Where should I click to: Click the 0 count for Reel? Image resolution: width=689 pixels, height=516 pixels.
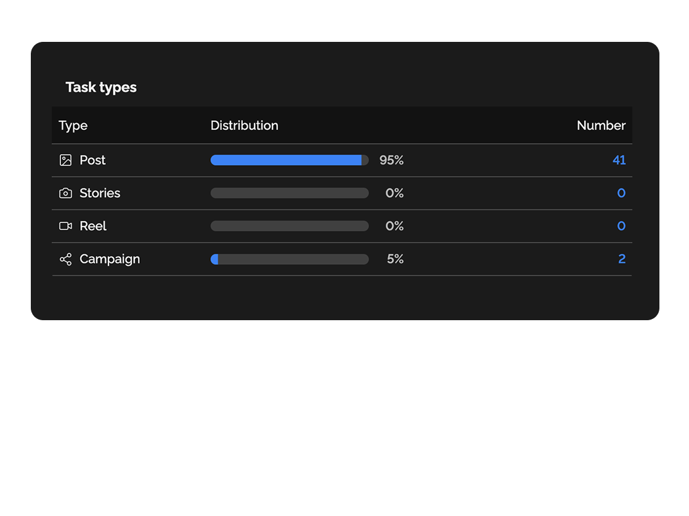click(x=621, y=226)
